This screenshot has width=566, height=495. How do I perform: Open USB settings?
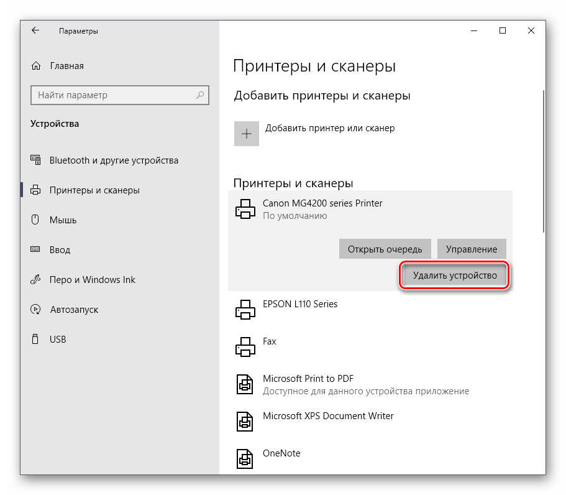[57, 340]
